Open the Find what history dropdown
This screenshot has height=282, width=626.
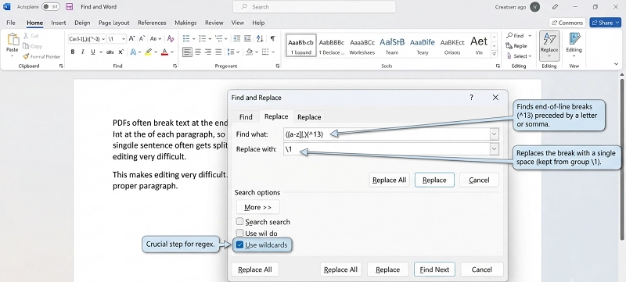click(495, 134)
